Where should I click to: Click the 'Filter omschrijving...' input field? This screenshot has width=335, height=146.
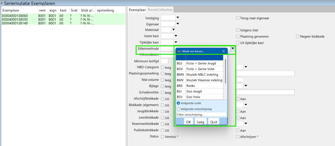tap(201, 115)
